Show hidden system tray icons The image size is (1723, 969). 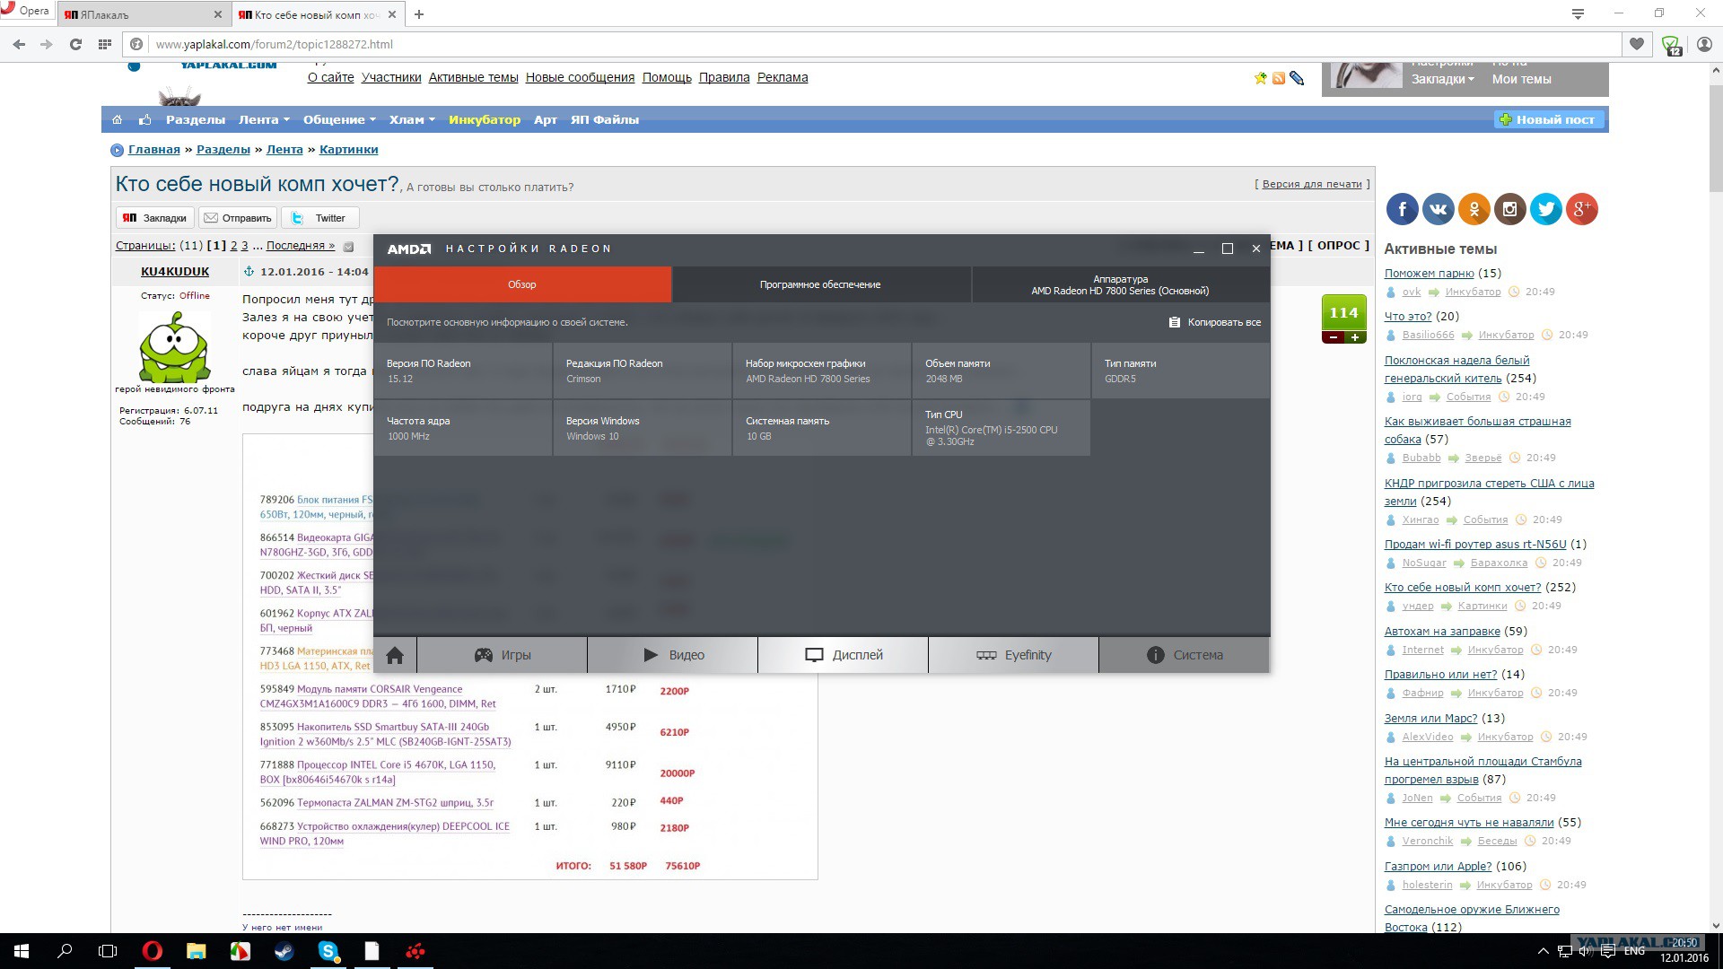click(x=1544, y=951)
